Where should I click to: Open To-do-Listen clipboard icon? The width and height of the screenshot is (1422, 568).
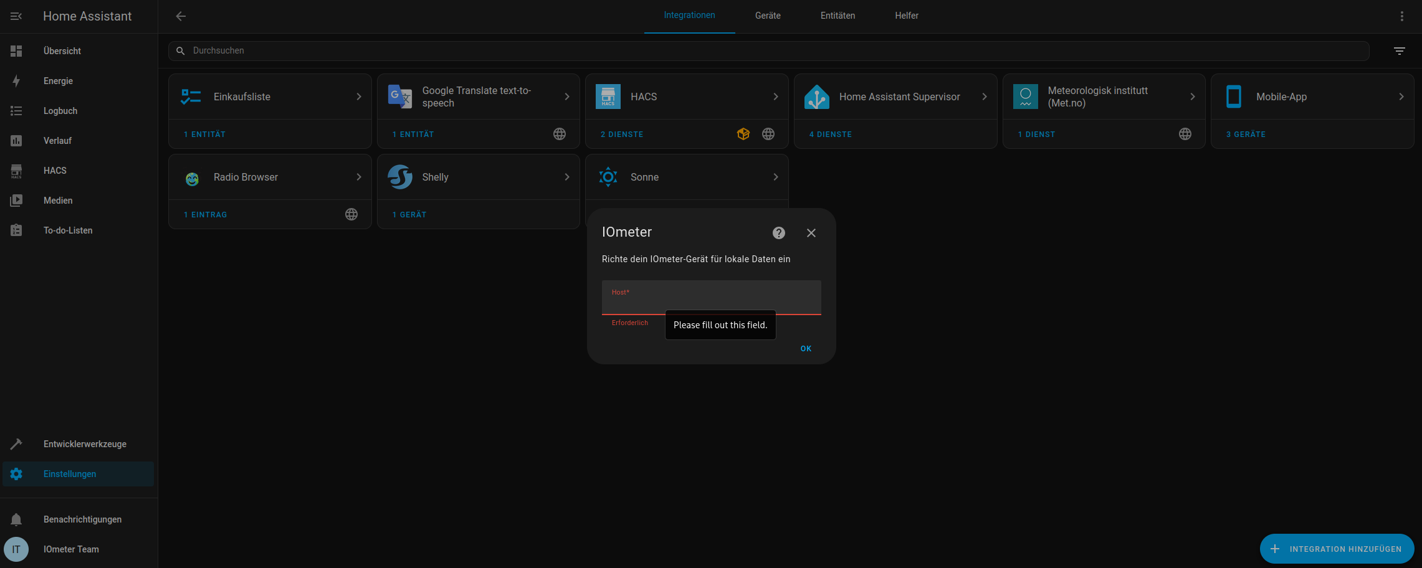click(16, 230)
